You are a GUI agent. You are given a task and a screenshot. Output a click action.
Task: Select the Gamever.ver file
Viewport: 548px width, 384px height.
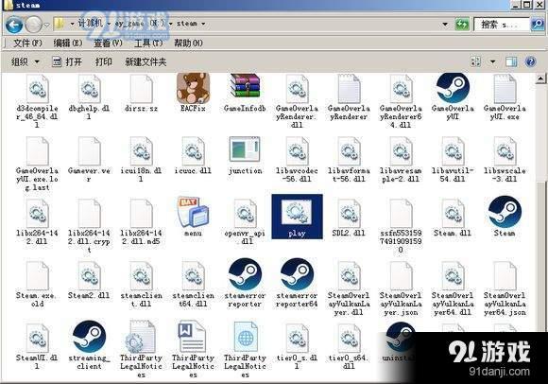pos(89,160)
